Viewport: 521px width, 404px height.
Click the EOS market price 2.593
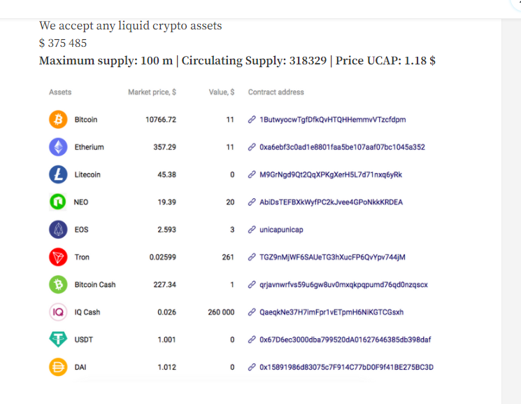pyautogui.click(x=167, y=230)
